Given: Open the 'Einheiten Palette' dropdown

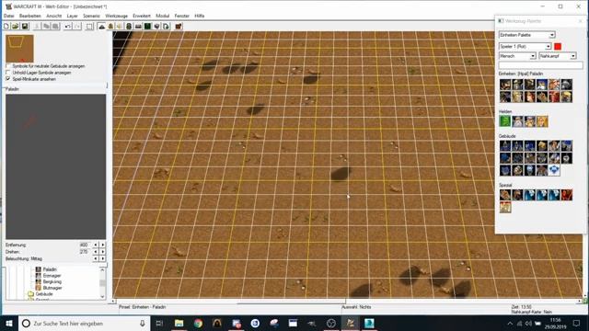Looking at the screenshot, I should [527, 35].
